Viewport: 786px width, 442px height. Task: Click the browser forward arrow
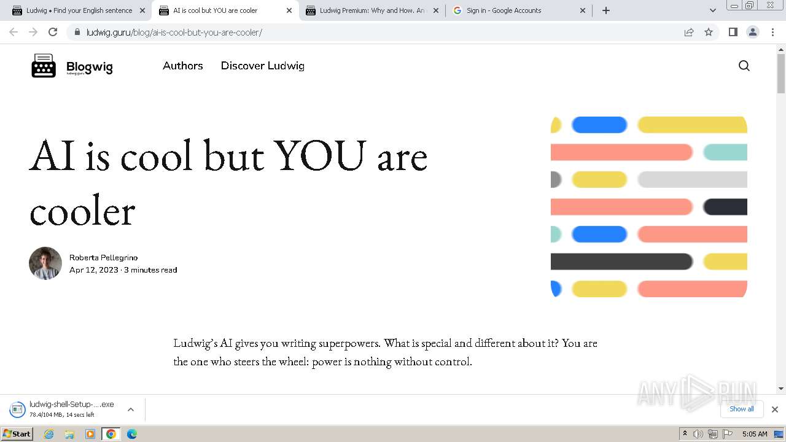[x=33, y=32]
